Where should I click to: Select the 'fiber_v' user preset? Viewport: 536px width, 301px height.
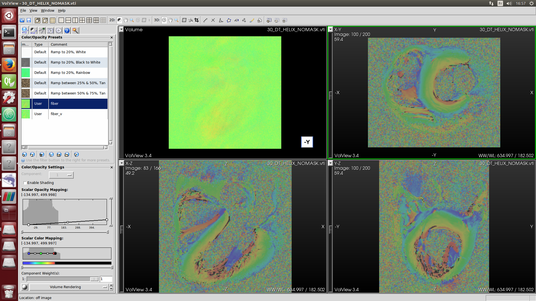pyautogui.click(x=64, y=114)
